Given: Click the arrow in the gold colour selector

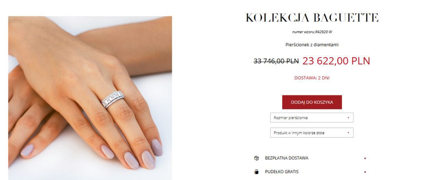Looking at the screenshot, I should (348, 133).
